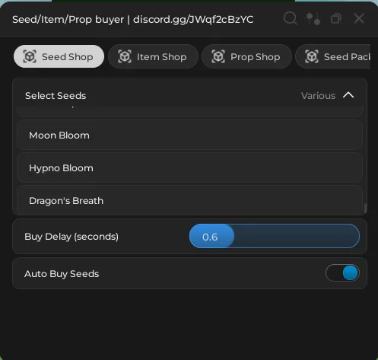Screen dimensions: 378x360
Task: Choose the Dragon's Breath seed option
Action: click(x=189, y=200)
